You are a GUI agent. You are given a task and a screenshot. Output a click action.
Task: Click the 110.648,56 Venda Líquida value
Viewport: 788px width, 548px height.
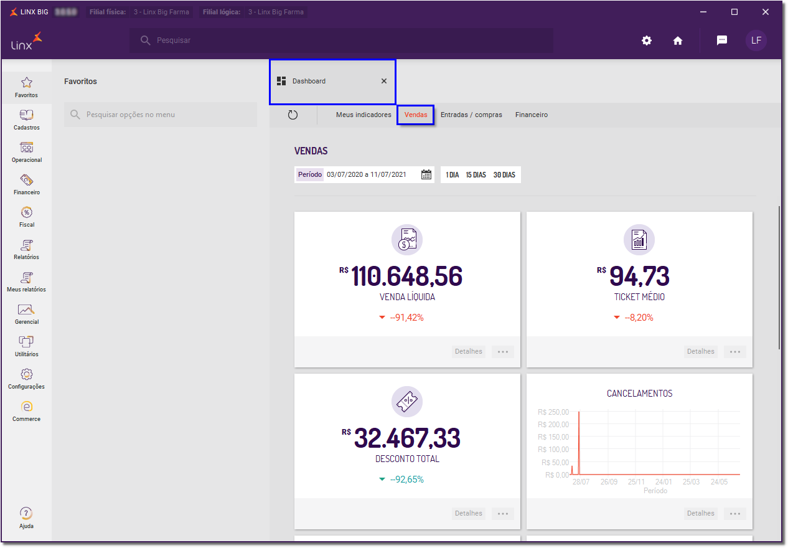click(x=407, y=276)
